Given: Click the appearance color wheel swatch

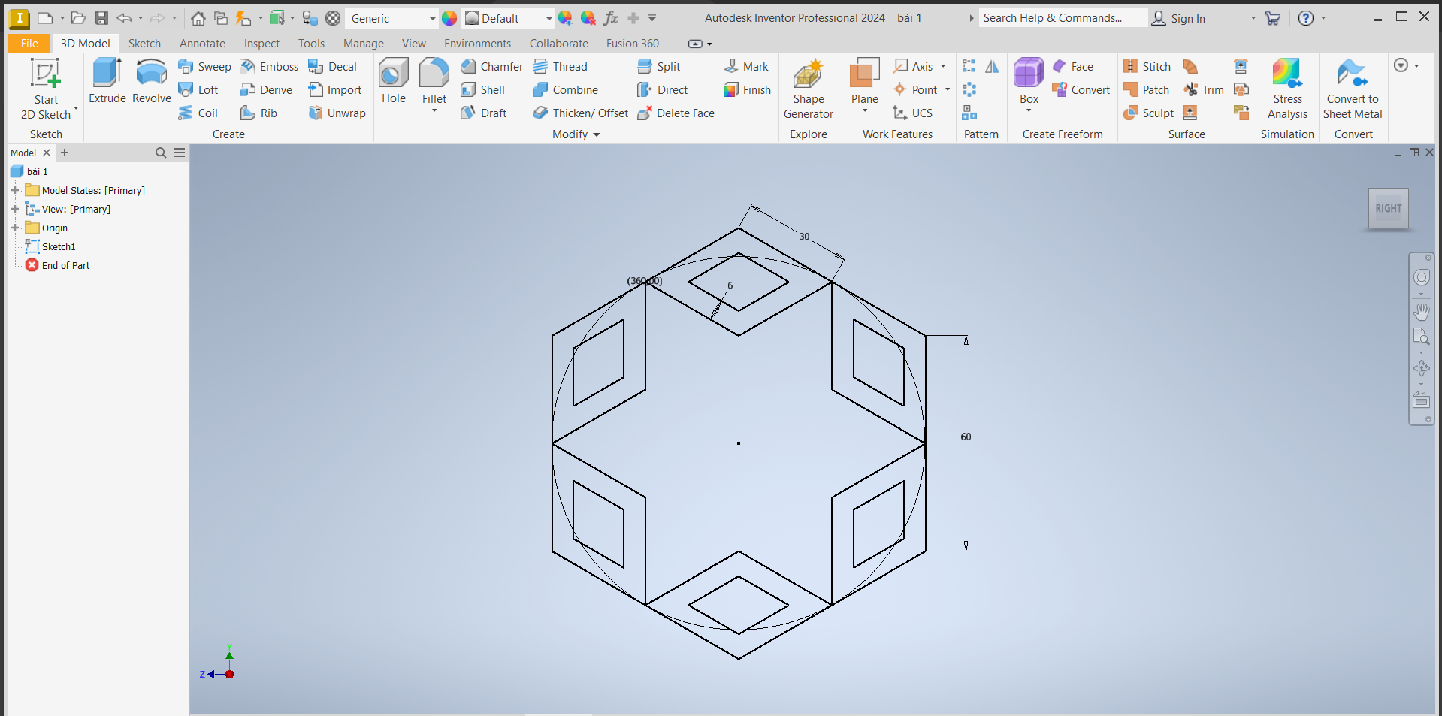Looking at the screenshot, I should (x=449, y=18).
